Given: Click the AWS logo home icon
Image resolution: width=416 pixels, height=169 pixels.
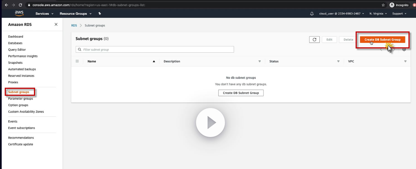Looking at the screenshot, I should click(x=19, y=13).
